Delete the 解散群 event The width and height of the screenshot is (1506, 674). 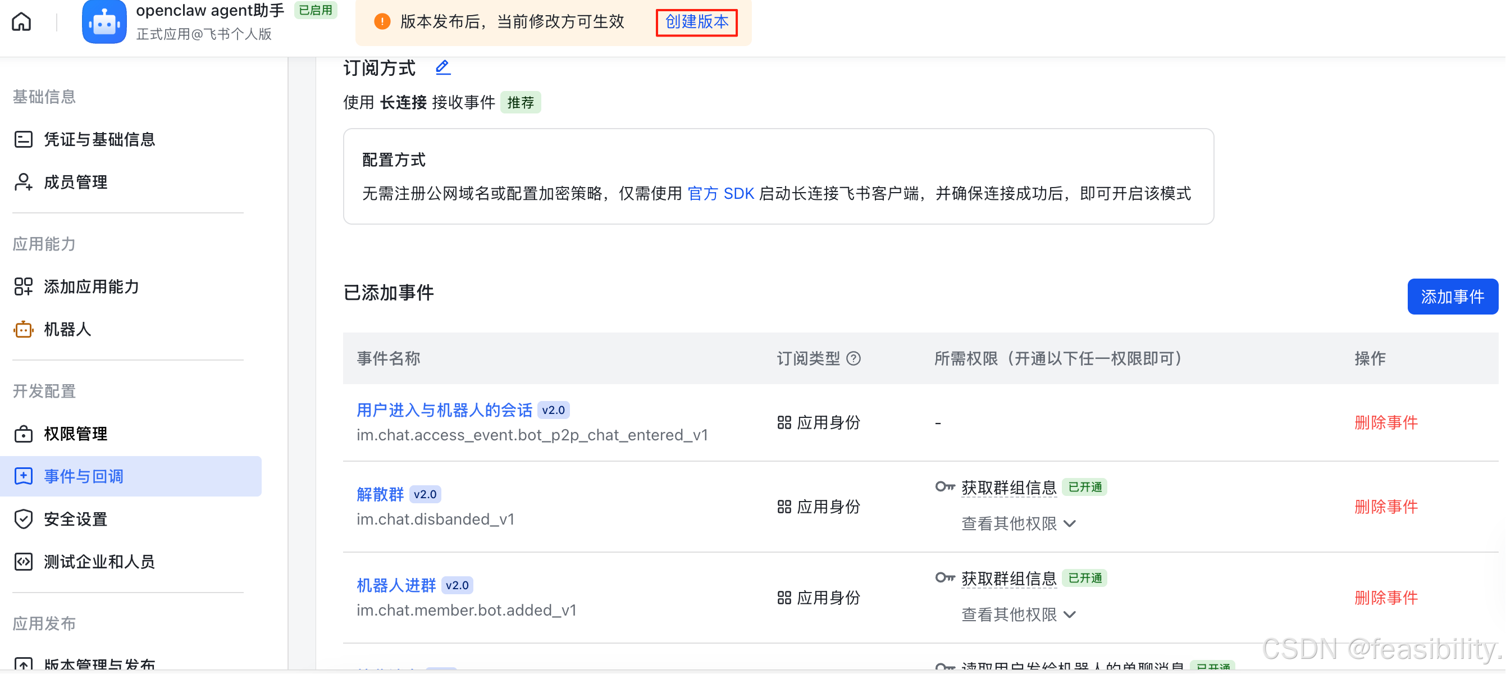(1386, 507)
